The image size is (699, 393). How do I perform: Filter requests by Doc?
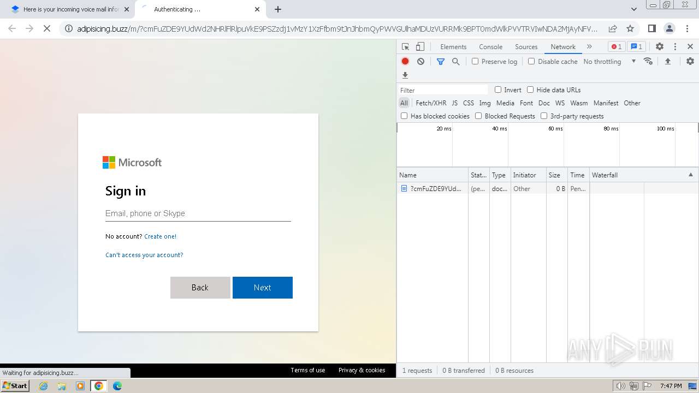point(544,103)
